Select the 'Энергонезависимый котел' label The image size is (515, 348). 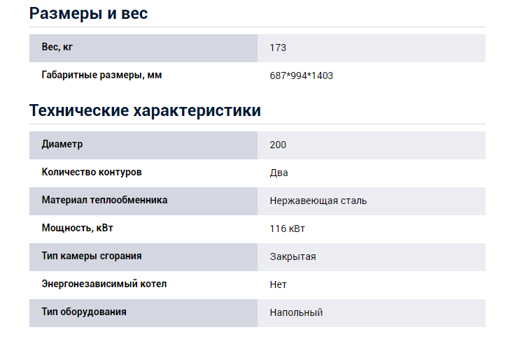pos(104,284)
